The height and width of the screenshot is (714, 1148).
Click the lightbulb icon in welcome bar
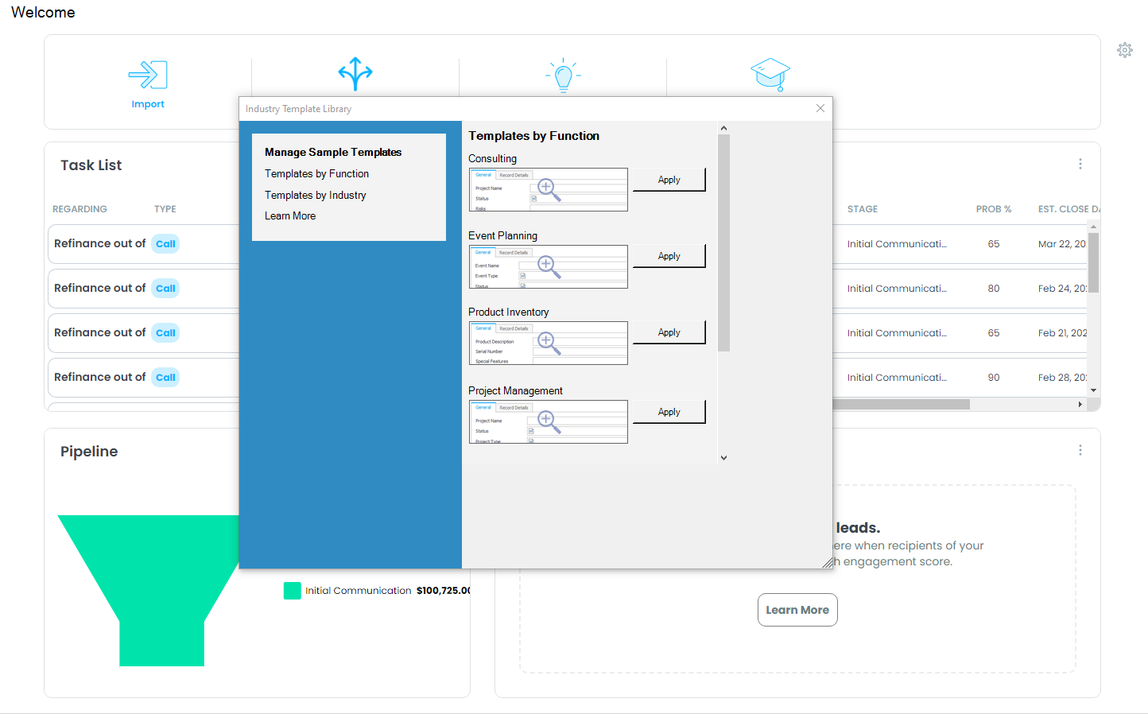[563, 75]
